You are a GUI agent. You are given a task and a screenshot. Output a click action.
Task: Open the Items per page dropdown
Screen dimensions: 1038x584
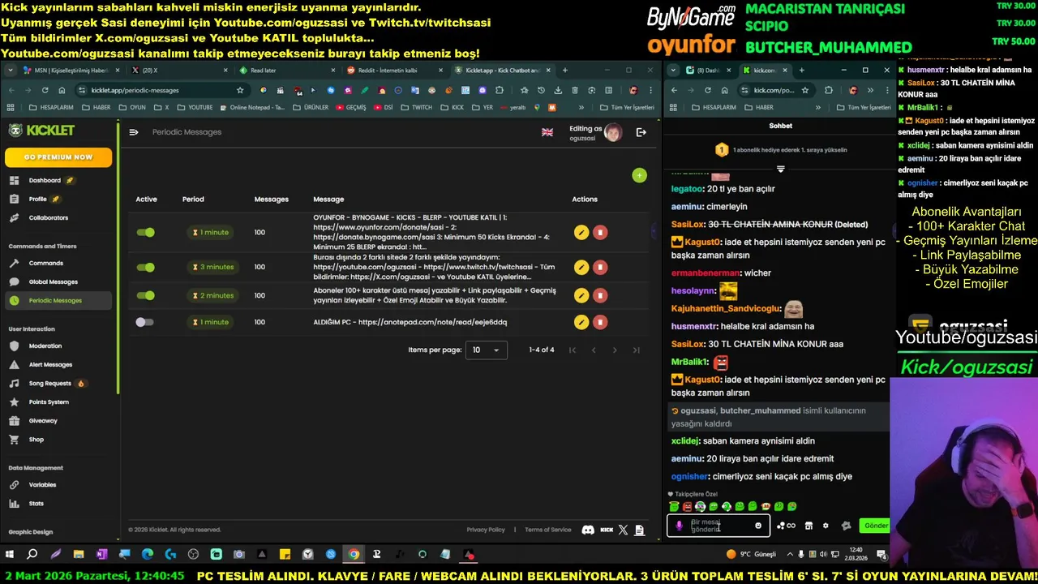click(487, 350)
